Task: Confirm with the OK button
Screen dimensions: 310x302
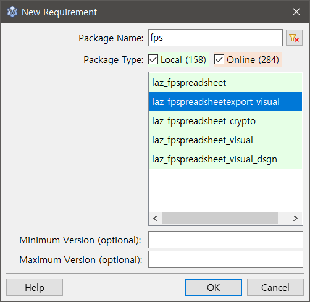Action: [214, 287]
